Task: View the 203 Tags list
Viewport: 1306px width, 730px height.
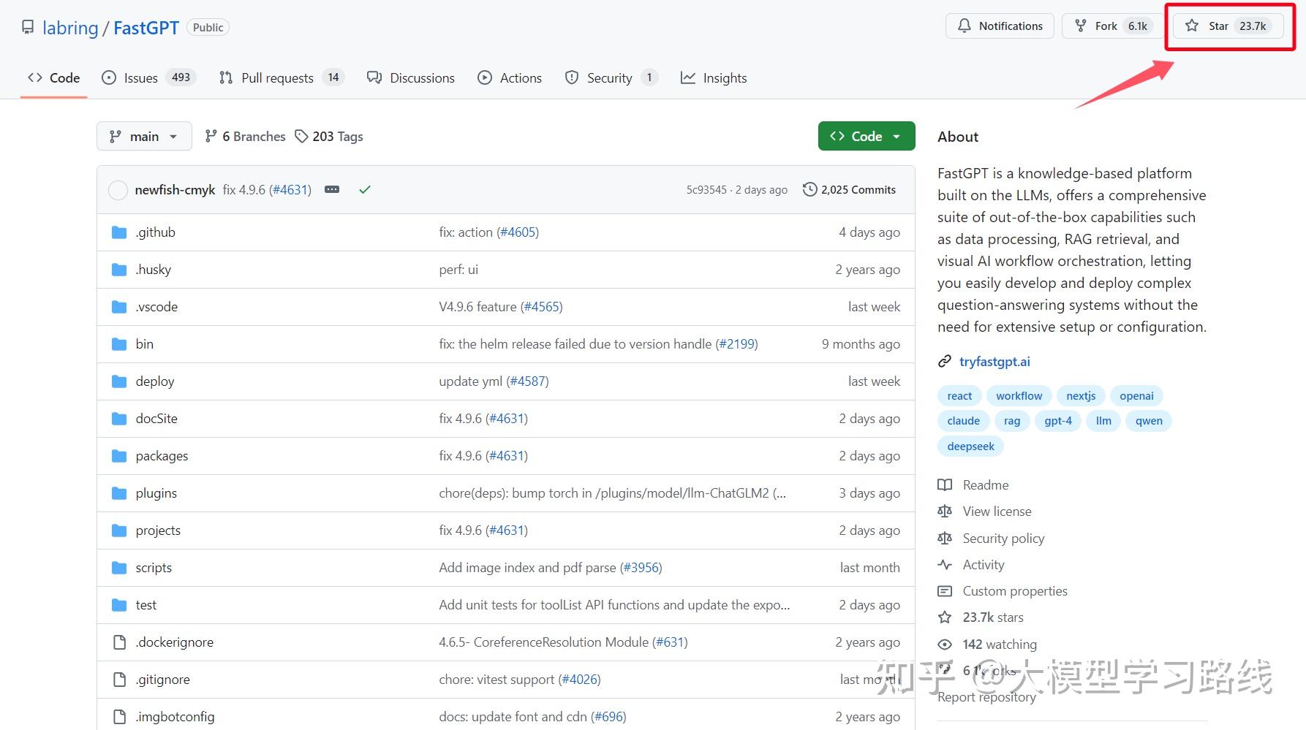Action: pos(329,137)
